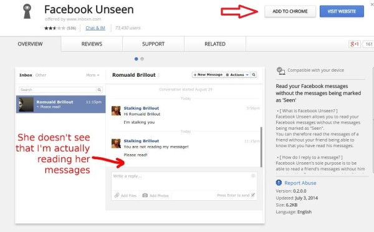Viewport: 374px width, 232px height.
Task: Click the Google +1 icon
Action: [x=354, y=44]
